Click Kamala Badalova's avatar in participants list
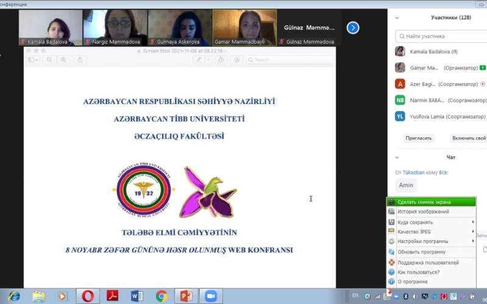The width and height of the screenshot is (487, 304). tap(400, 52)
